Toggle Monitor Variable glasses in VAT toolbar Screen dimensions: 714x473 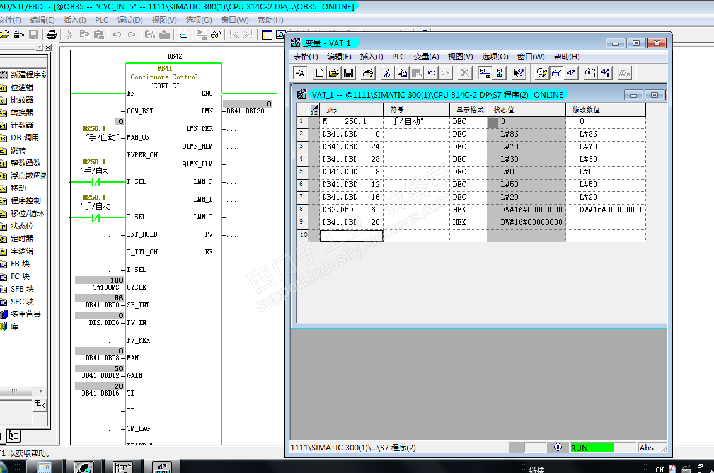[556, 73]
